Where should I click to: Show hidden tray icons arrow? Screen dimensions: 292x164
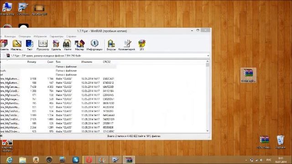(246, 160)
